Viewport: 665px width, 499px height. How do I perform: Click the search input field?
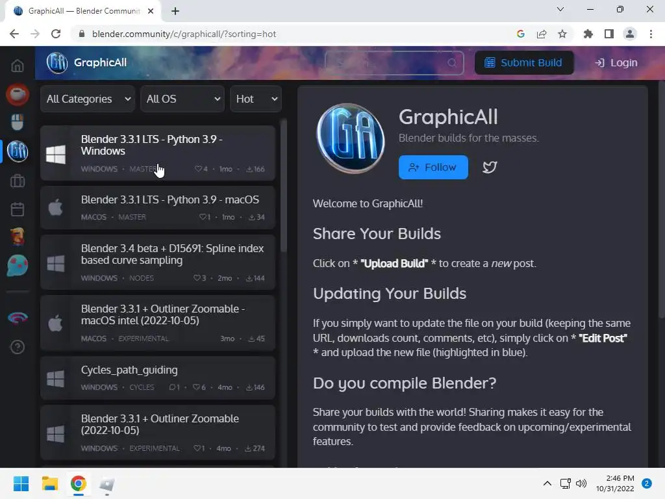point(394,63)
